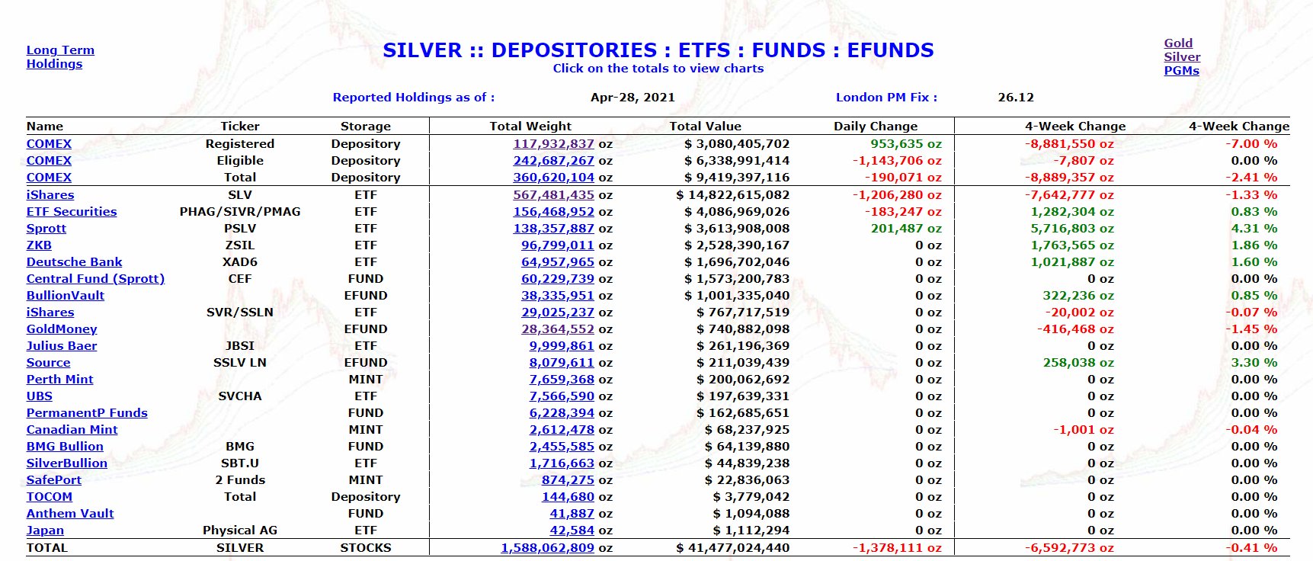Viewport: 1313px width, 561px height.
Task: Open Central Fund (Sprott) link
Action: pos(95,279)
